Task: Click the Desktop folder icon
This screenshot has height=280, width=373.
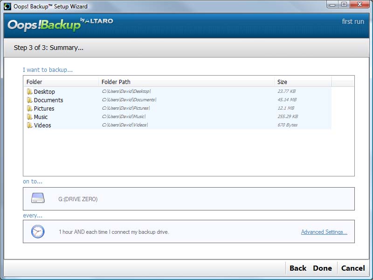Action: point(29,91)
